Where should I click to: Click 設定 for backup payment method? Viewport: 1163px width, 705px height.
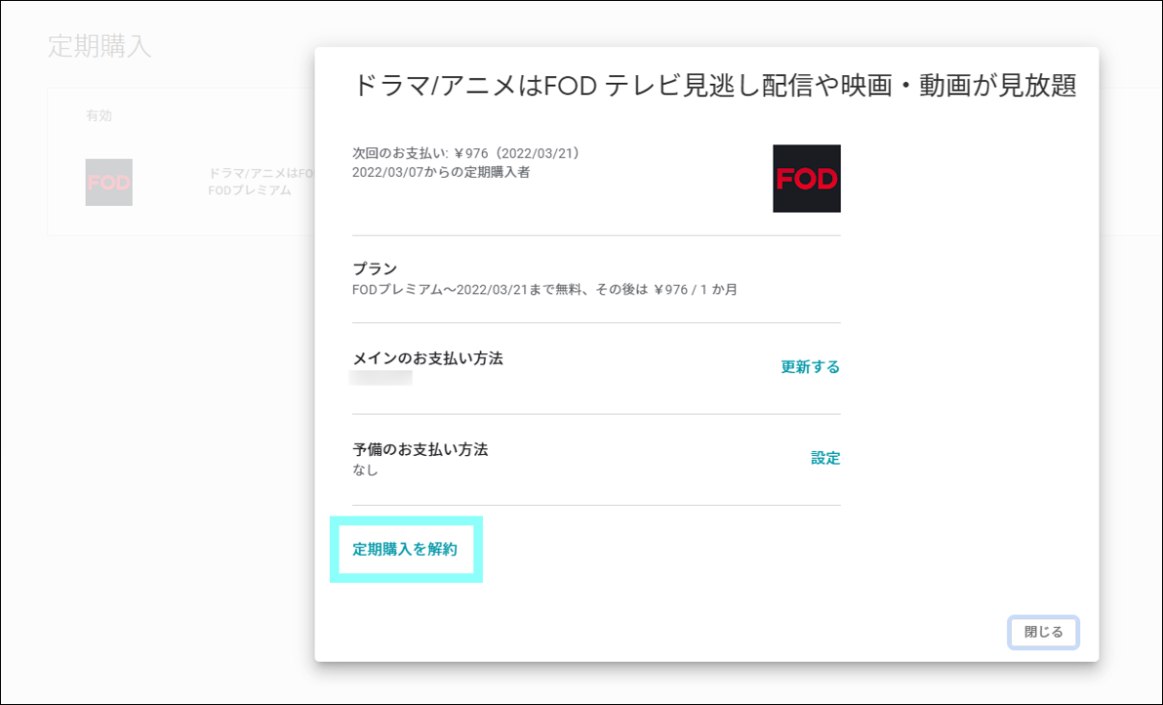[x=824, y=458]
